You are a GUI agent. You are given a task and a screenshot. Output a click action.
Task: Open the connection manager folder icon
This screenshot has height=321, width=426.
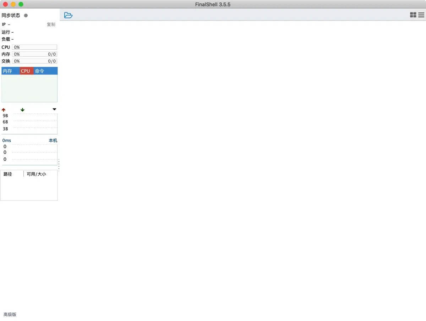pyautogui.click(x=68, y=15)
